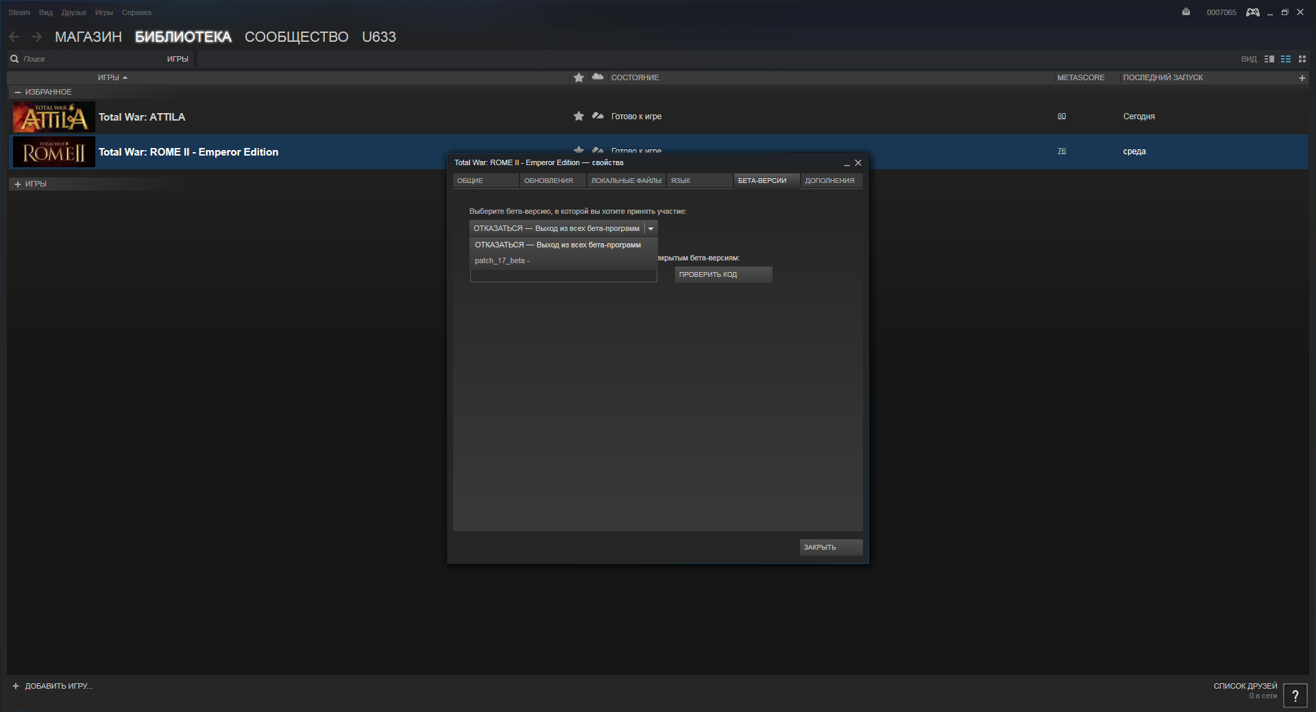Open Total War: ROME II thumbnail
Viewport: 1316px width, 712px height.
(x=54, y=152)
